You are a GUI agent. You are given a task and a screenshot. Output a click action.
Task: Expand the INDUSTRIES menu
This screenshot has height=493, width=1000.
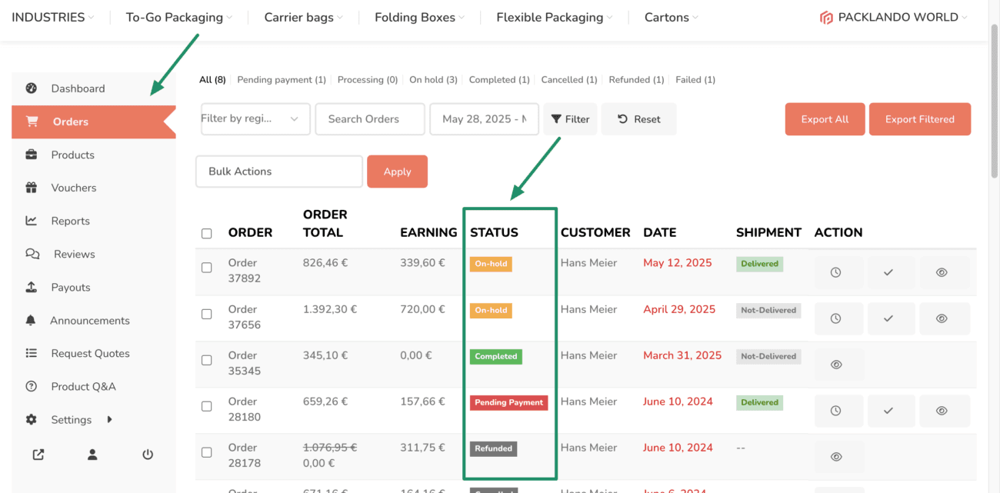[53, 17]
